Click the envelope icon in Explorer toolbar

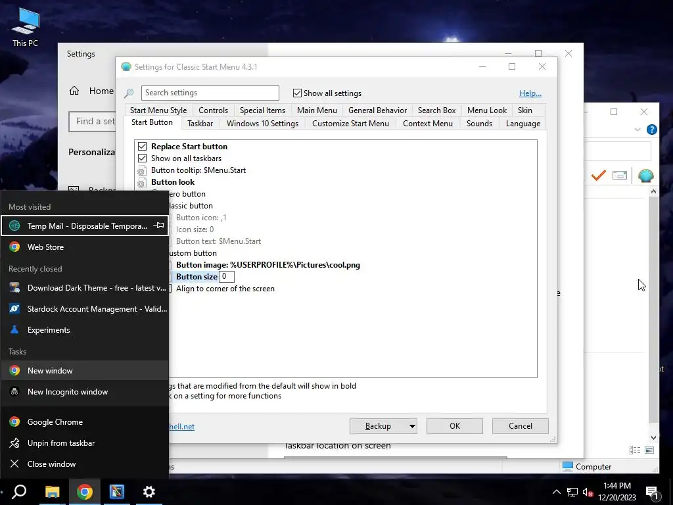[x=620, y=175]
